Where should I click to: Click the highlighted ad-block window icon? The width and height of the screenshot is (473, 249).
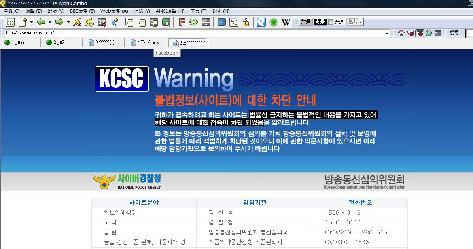pyautogui.click(x=420, y=33)
